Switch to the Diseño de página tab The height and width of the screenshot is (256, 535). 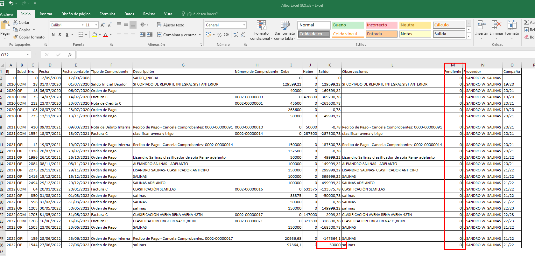76,14
